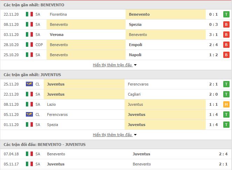
Task: Open Spezia in the 08.11.20 Benevento match
Action: click(135, 24)
